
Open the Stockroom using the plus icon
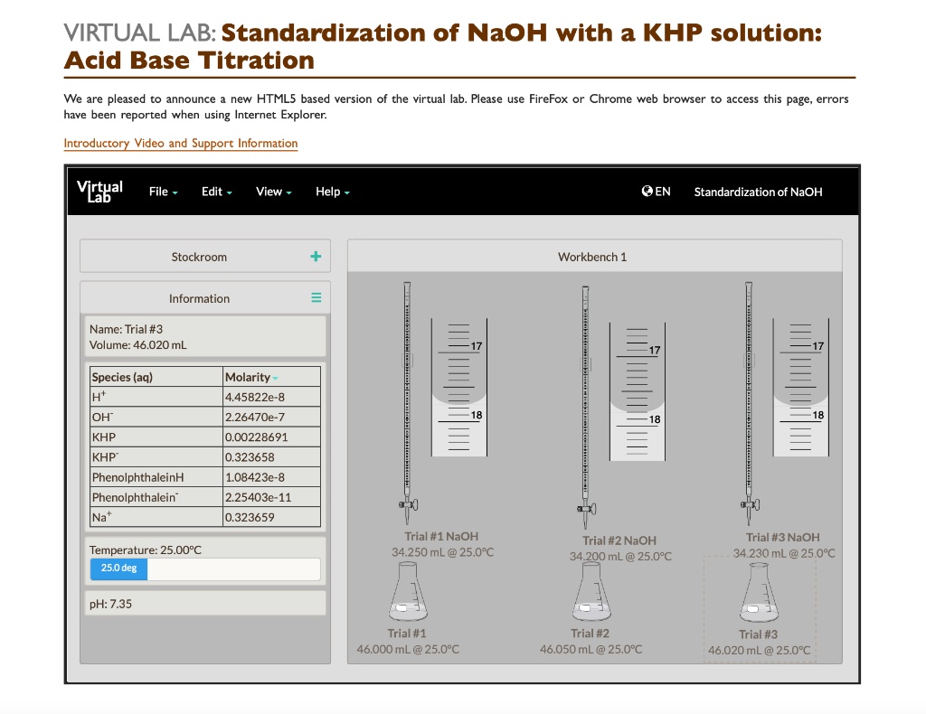click(317, 256)
